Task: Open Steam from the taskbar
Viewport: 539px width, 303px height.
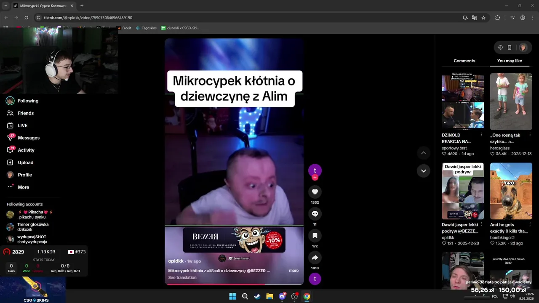Action: point(257,296)
